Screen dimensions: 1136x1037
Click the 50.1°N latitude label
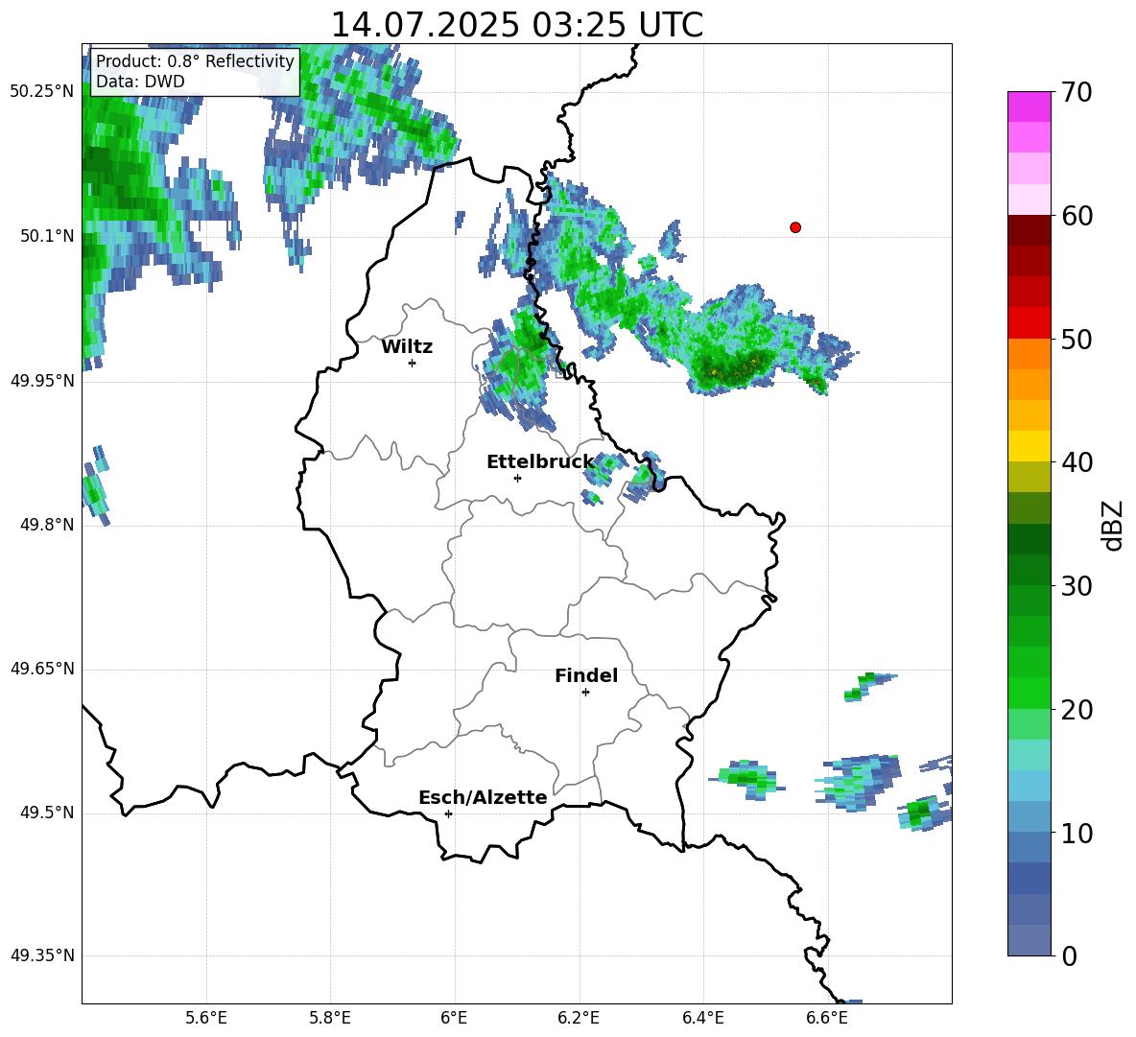coord(47,236)
